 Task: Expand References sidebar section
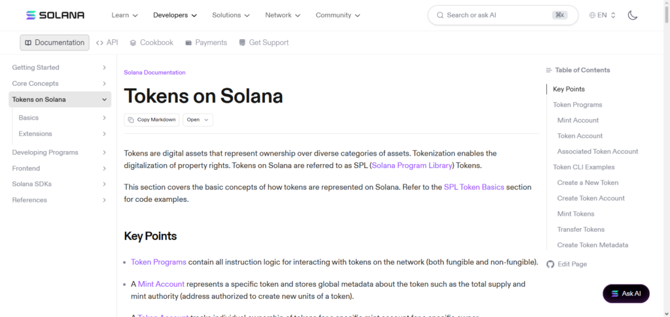60,200
